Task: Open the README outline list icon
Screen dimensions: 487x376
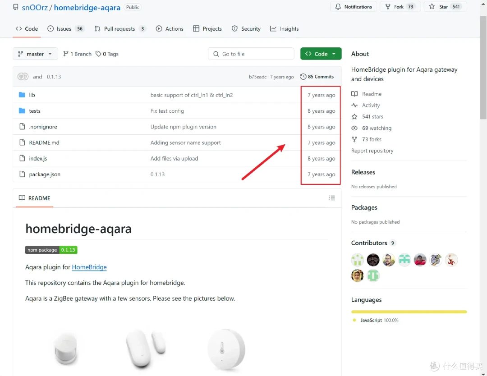Action: [x=332, y=198]
